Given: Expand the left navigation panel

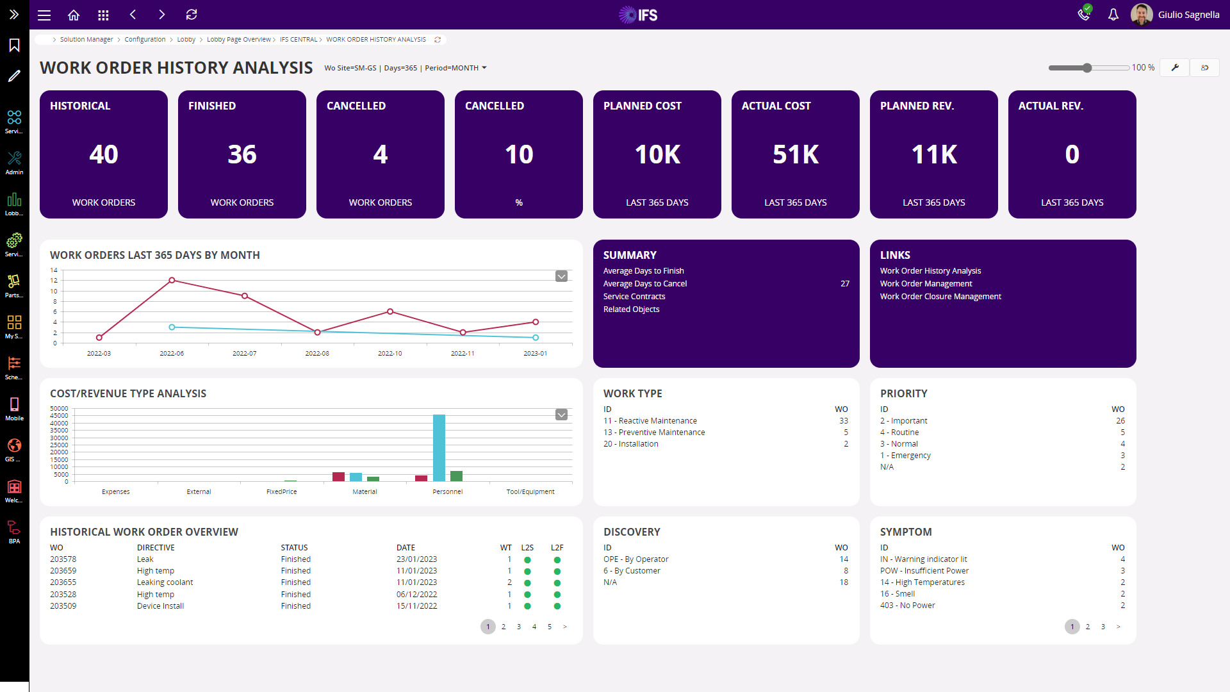Looking at the screenshot, I should point(14,14).
